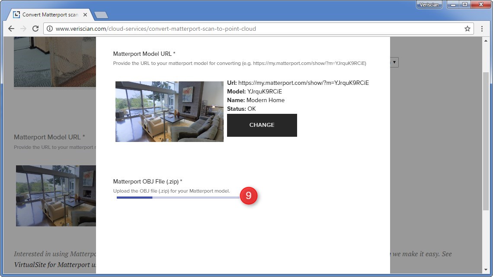This screenshot has height=277, width=493.
Task: Click background page Matterport Model URL label
Action: [x=49, y=137]
